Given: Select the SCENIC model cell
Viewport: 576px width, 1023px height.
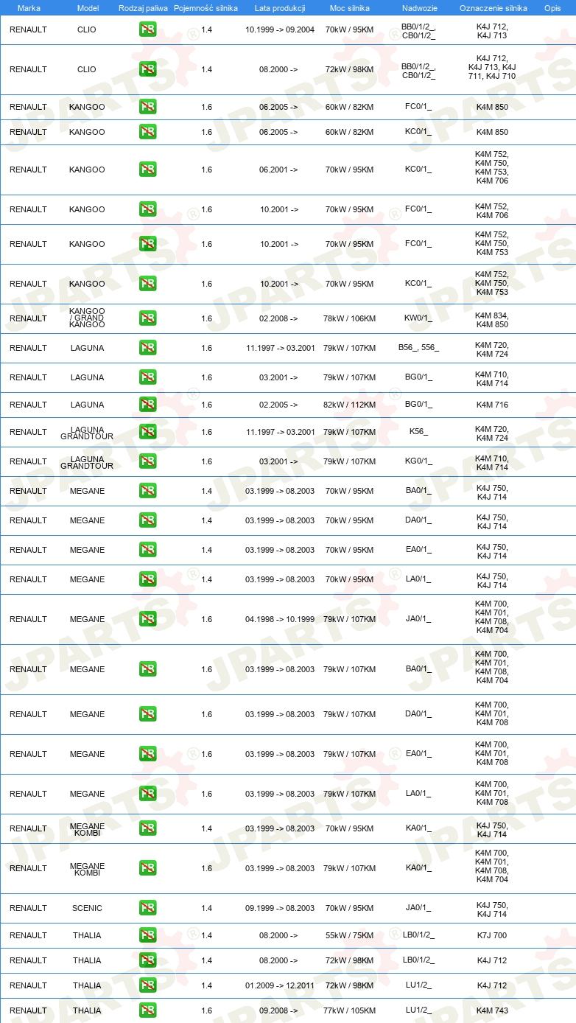Looking at the screenshot, I should [x=87, y=908].
